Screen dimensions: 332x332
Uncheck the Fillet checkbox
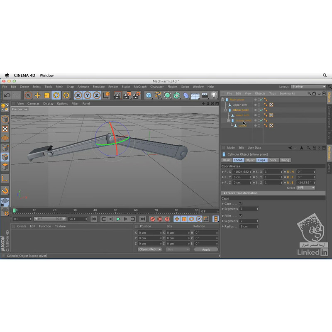pos(241,215)
